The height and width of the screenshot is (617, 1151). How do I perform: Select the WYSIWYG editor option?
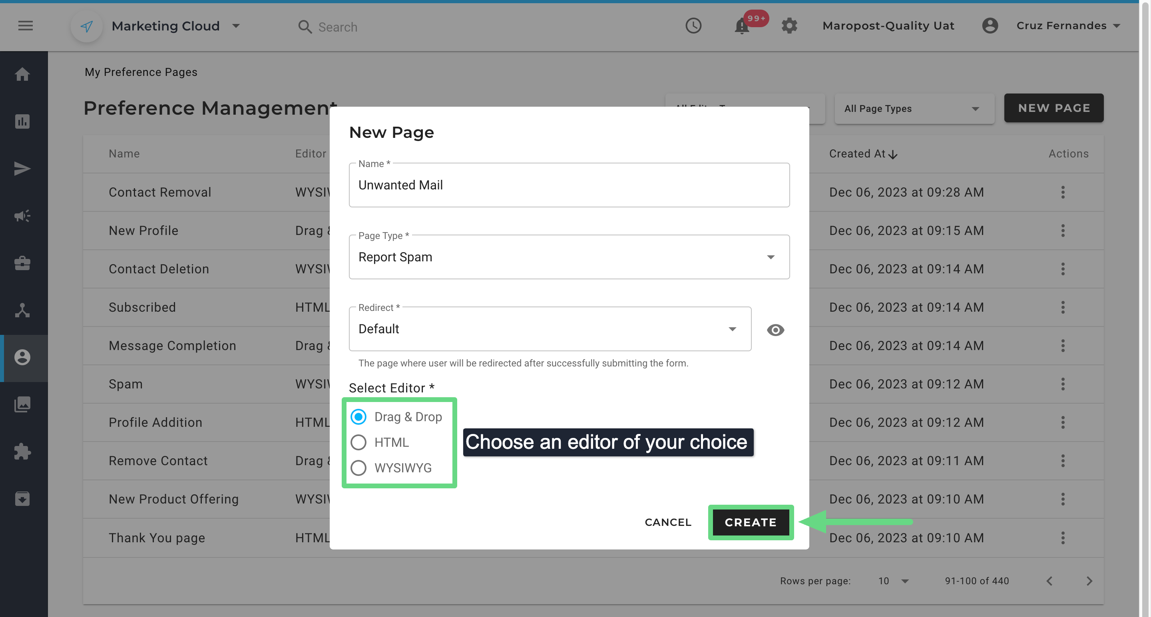[x=358, y=468]
